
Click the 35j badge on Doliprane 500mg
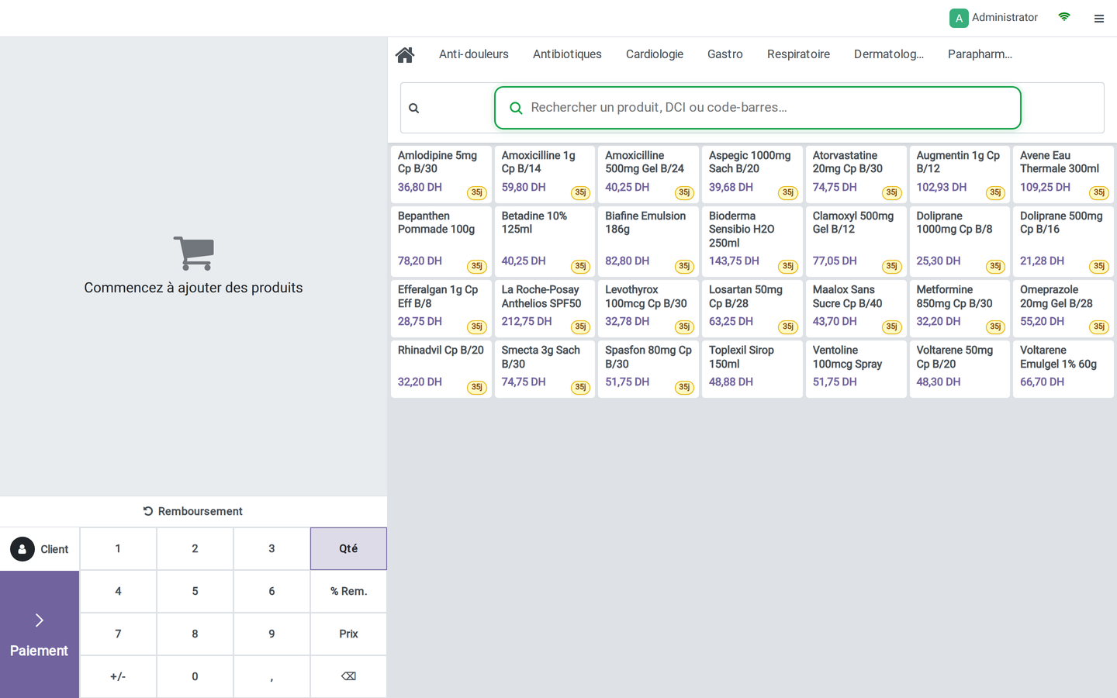pos(1099,266)
